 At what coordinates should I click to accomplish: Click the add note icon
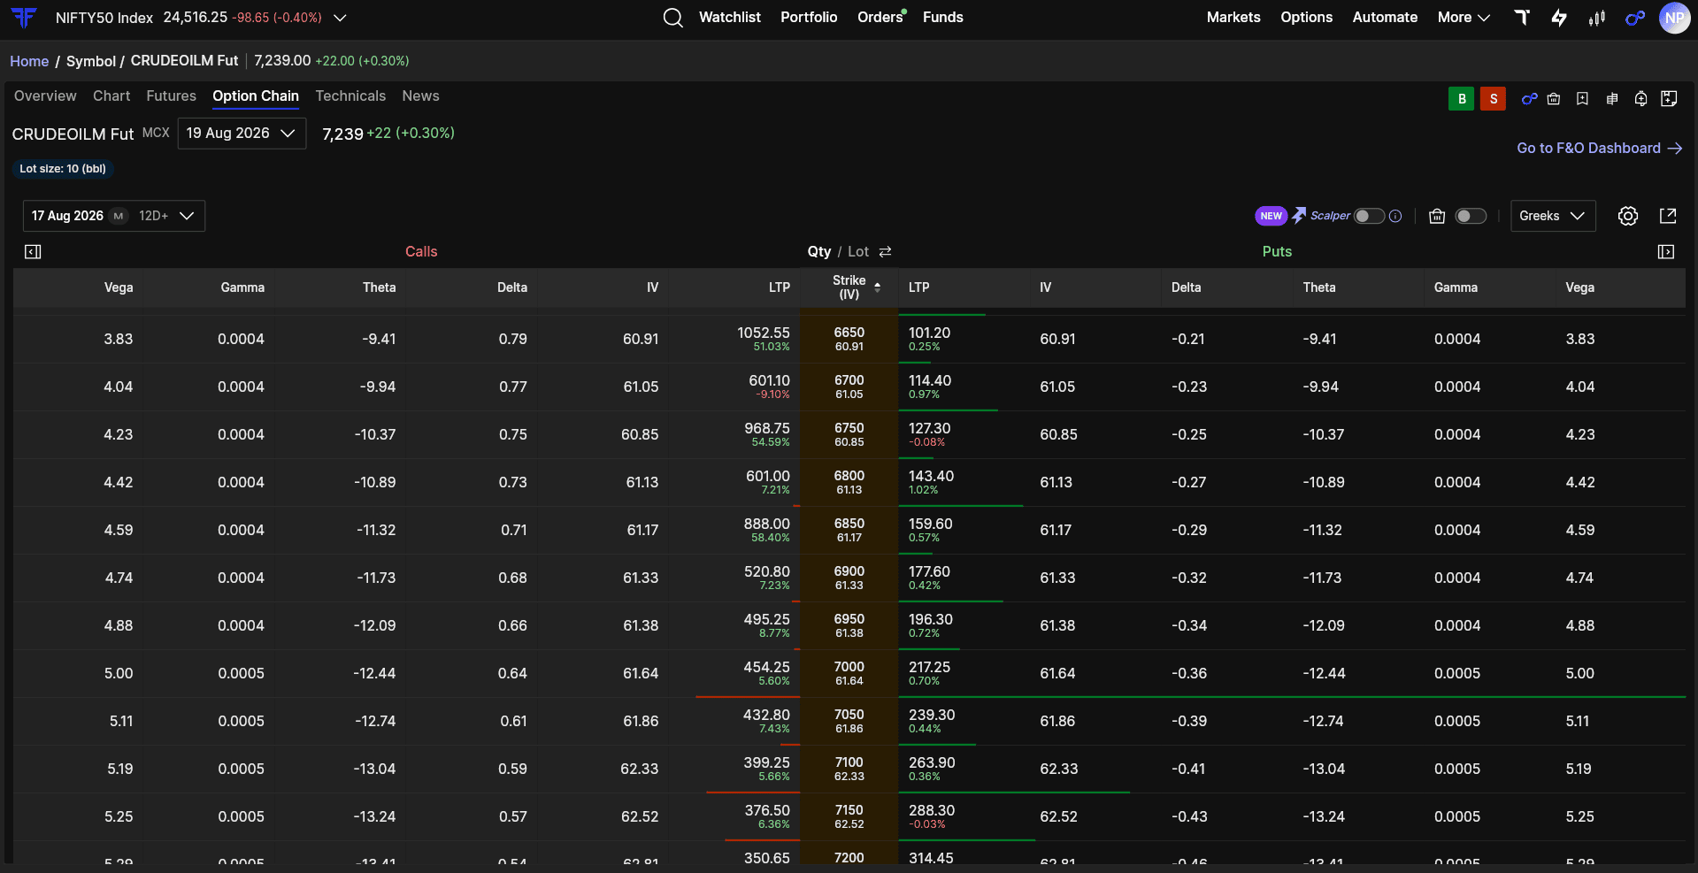pos(1669,99)
